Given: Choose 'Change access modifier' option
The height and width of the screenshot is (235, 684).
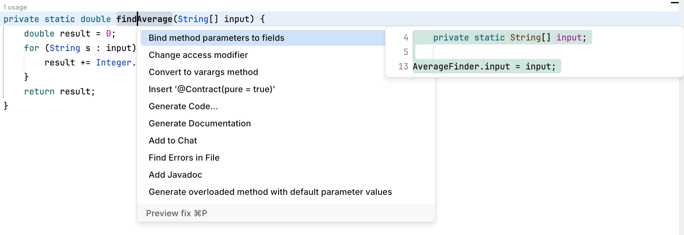Looking at the screenshot, I should [198, 55].
